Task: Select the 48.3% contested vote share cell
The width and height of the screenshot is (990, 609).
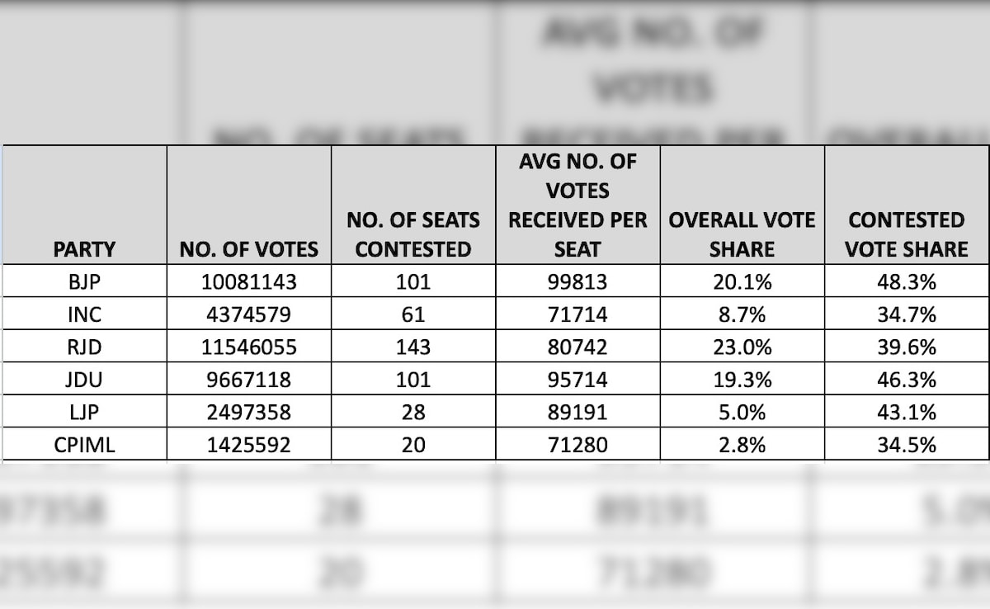Action: (x=906, y=281)
